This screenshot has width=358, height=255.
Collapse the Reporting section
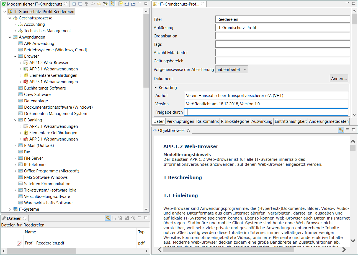tap(156, 88)
